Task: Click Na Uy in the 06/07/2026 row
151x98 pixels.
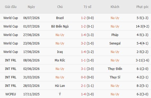Action: pos(115,18)
